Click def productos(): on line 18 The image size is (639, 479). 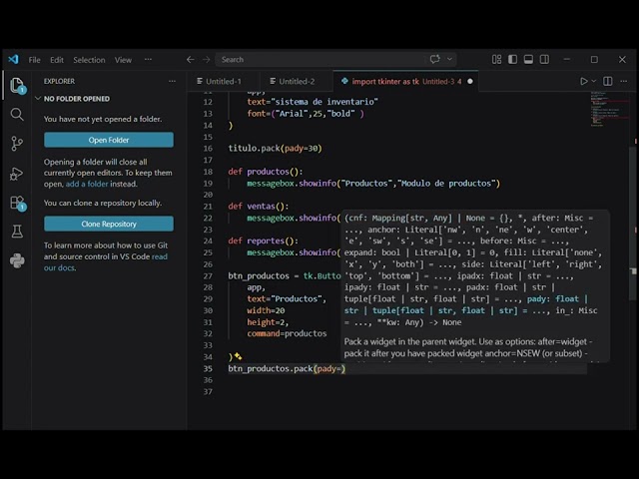point(266,172)
